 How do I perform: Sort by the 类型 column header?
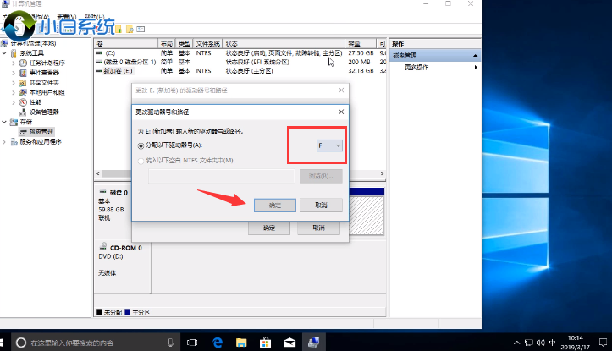pos(185,43)
